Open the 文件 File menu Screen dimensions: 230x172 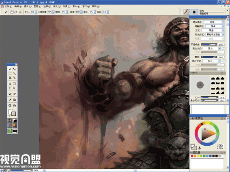[x=7, y=6]
